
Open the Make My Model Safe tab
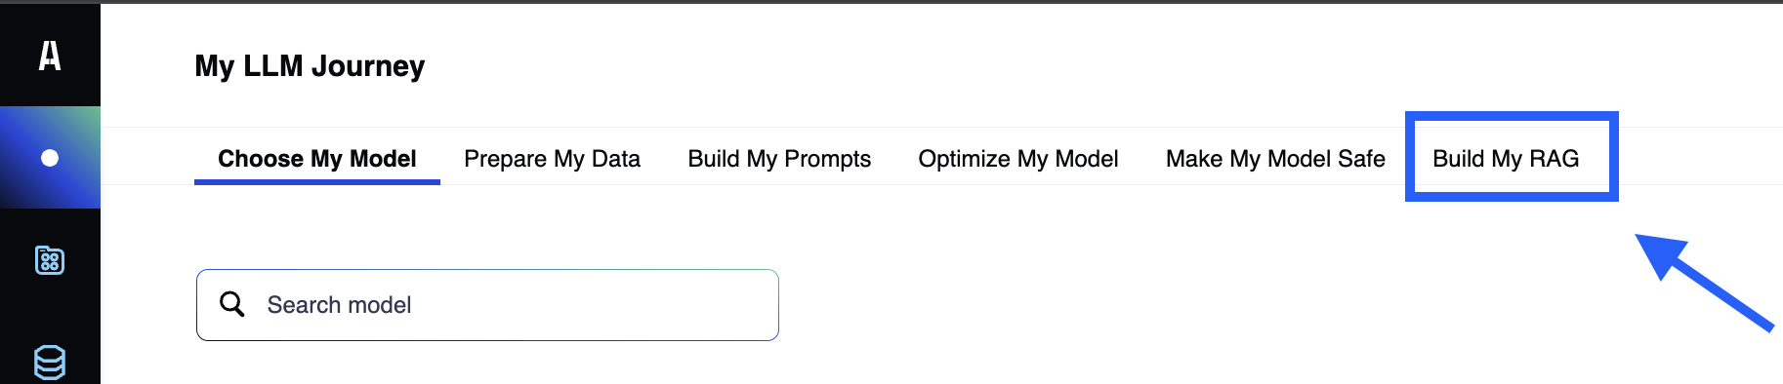tap(1275, 159)
